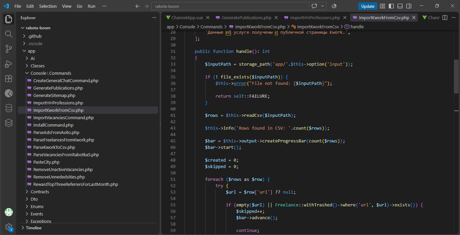Select PasteCity.php in the Explorer
The width and height of the screenshot is (460, 235).
(x=88, y=162)
